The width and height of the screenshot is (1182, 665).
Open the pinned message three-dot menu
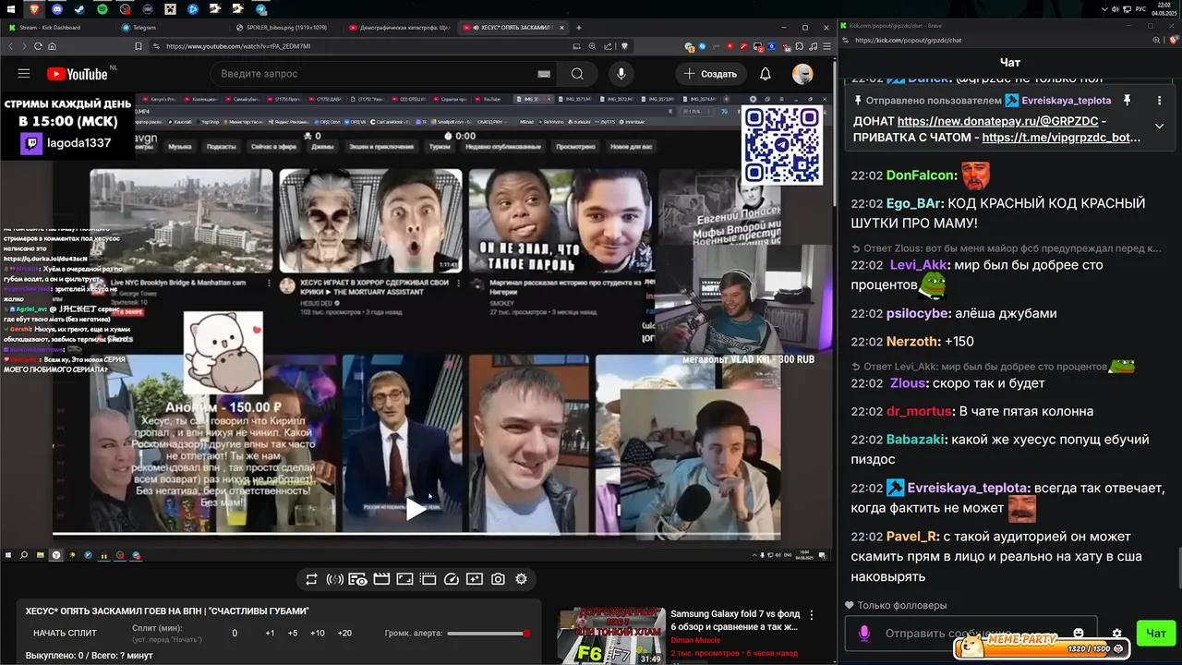click(x=1159, y=100)
